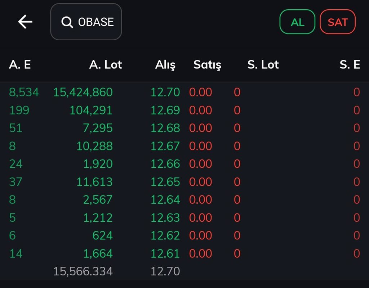Select order count 199
Viewport: 369px width, 288px height.
(19, 110)
